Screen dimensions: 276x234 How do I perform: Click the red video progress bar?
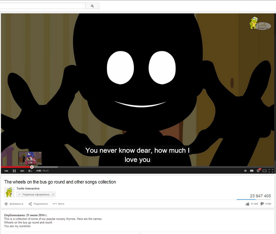tap(16, 167)
